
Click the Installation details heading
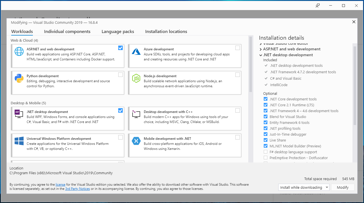(281, 38)
